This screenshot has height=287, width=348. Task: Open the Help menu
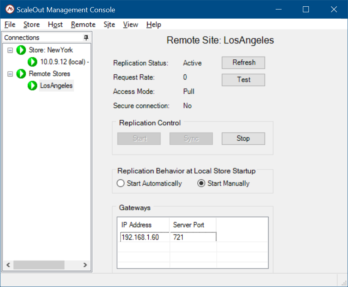click(153, 25)
